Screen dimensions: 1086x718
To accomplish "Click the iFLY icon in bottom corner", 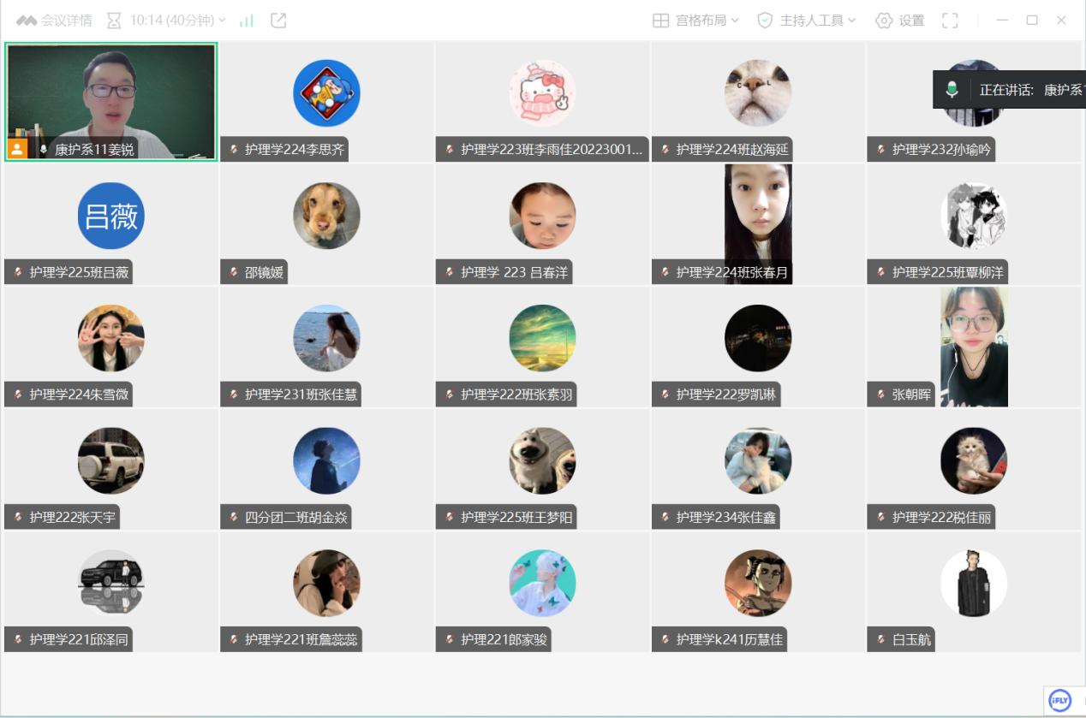I will pyautogui.click(x=1060, y=700).
